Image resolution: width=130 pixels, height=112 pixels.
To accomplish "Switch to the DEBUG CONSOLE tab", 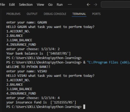I will [x=55, y=14].
